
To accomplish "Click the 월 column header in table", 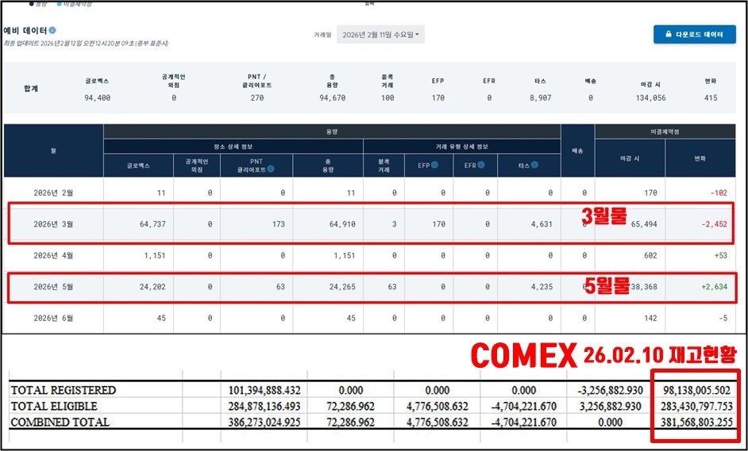I will [x=53, y=150].
